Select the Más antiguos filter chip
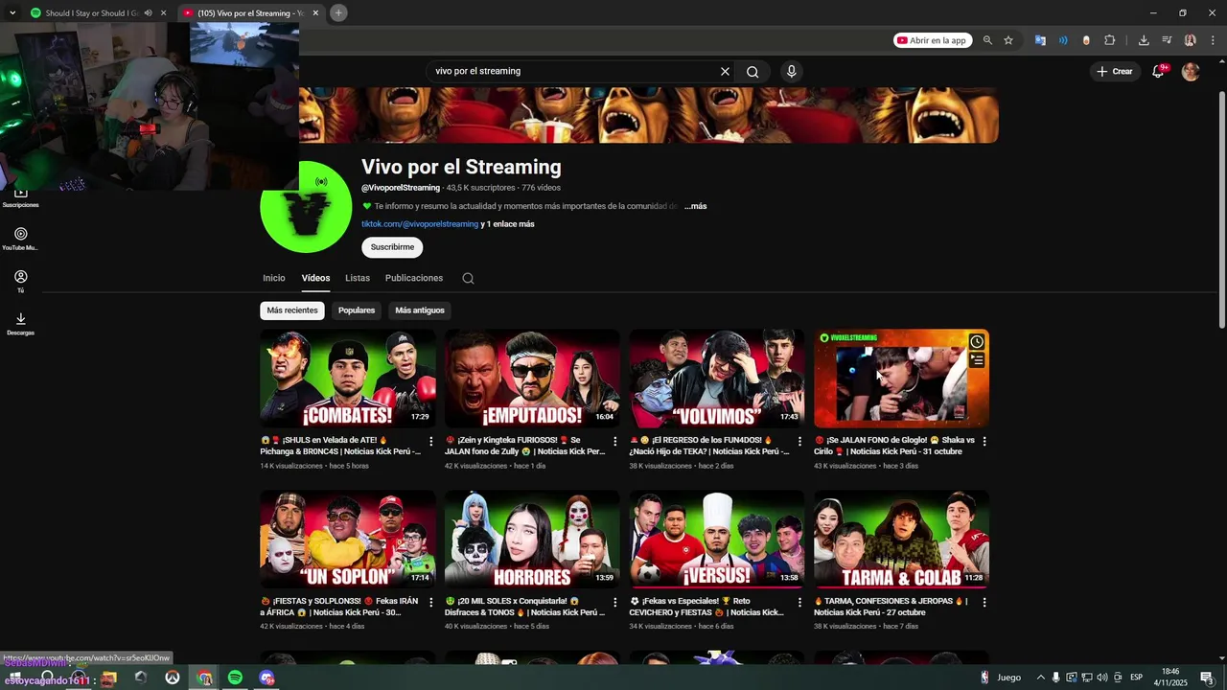 pyautogui.click(x=420, y=310)
